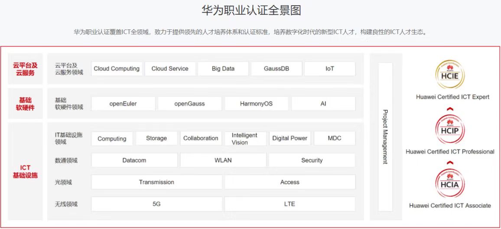Choose the openEuler certification
The height and width of the screenshot is (229, 501).
[124, 103]
